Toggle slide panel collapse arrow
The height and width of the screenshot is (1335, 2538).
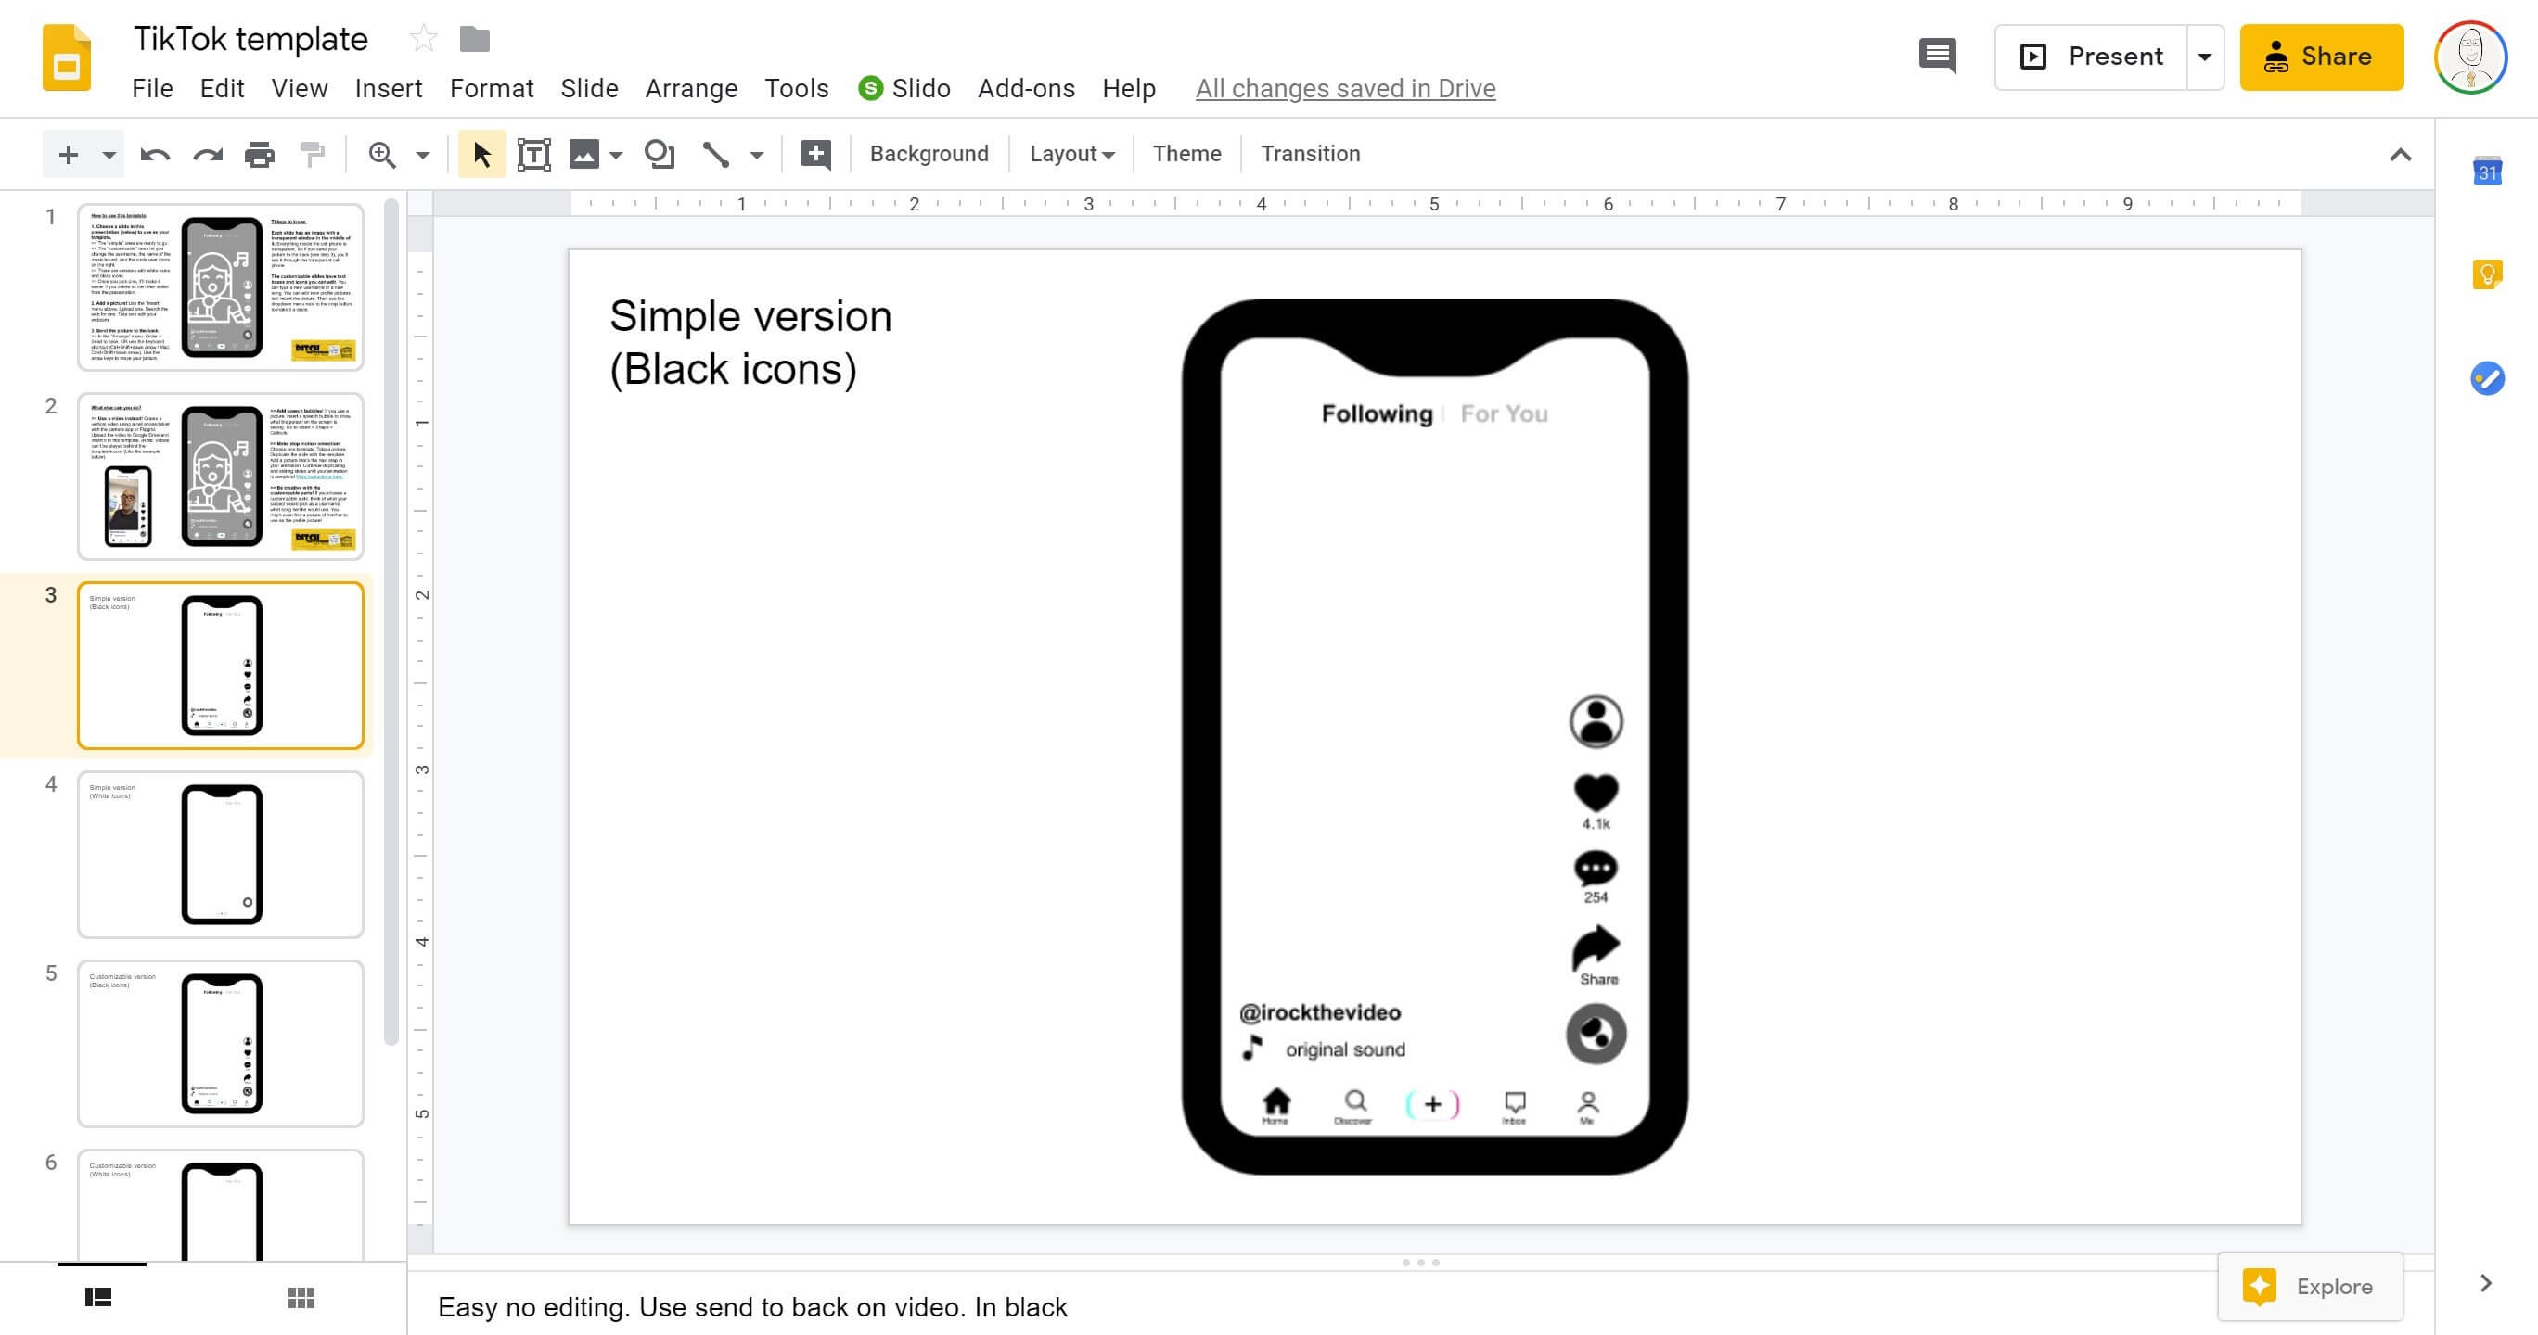tap(2403, 153)
